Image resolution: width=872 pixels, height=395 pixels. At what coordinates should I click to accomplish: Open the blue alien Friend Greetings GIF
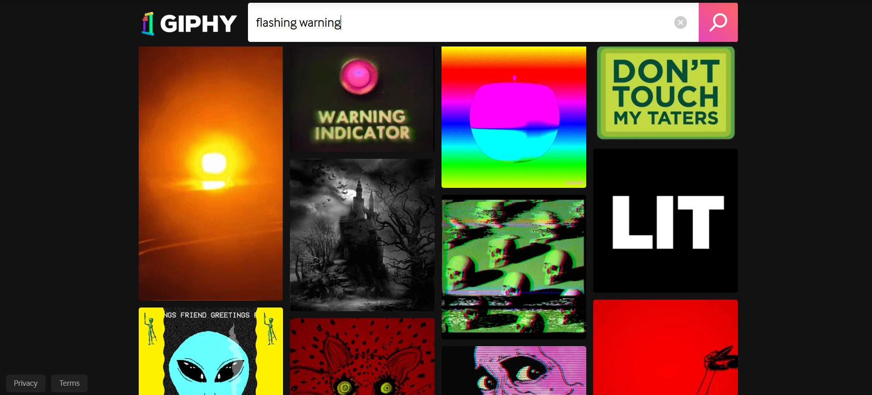coord(211,351)
